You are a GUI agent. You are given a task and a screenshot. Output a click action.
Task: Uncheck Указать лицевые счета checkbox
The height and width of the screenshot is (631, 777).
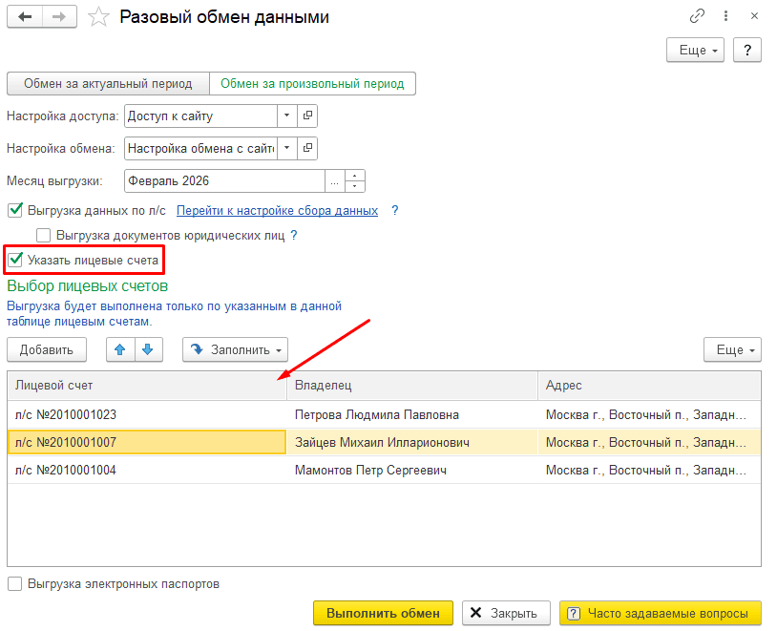[x=14, y=260]
